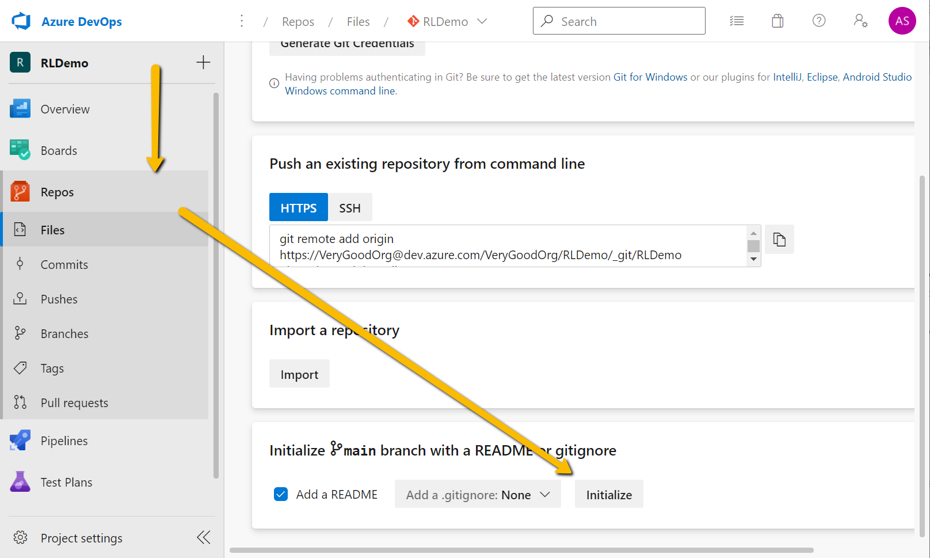Screen dimensions: 930x558
Task: Click the sidebar vertical scrollbar
Action: [216, 285]
